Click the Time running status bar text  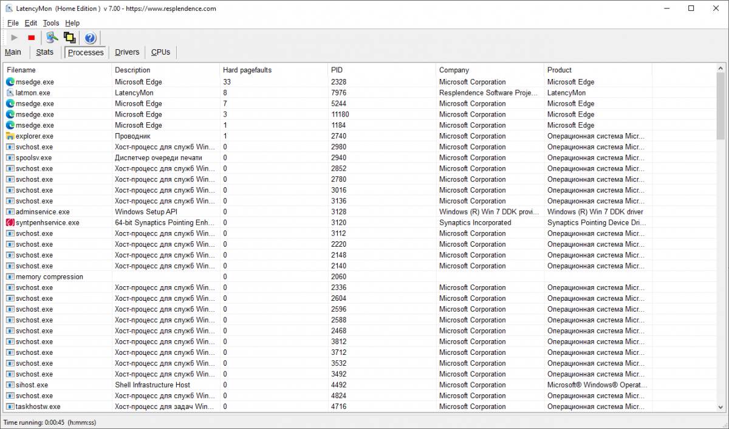(50, 422)
